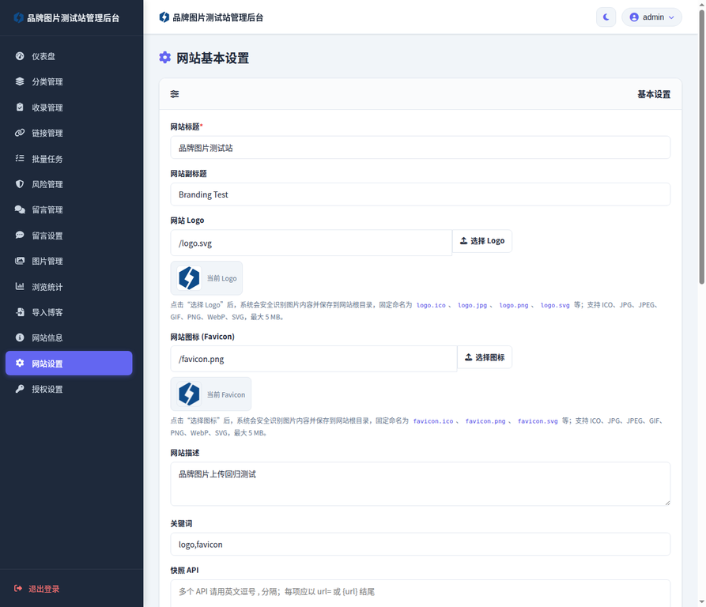Click the file import icon beside 导入博客
This screenshot has width=706, height=607.
click(x=20, y=312)
